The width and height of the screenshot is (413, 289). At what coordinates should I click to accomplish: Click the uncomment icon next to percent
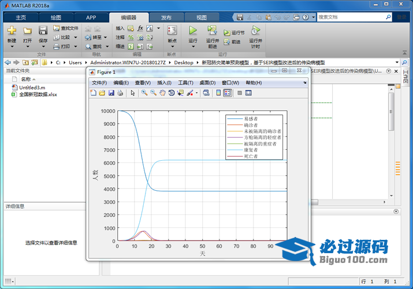140,37
